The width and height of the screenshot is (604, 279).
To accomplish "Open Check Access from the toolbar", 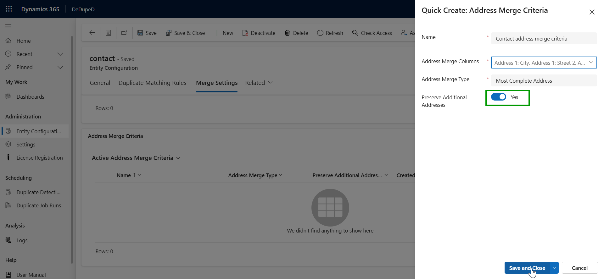I will pos(372,33).
